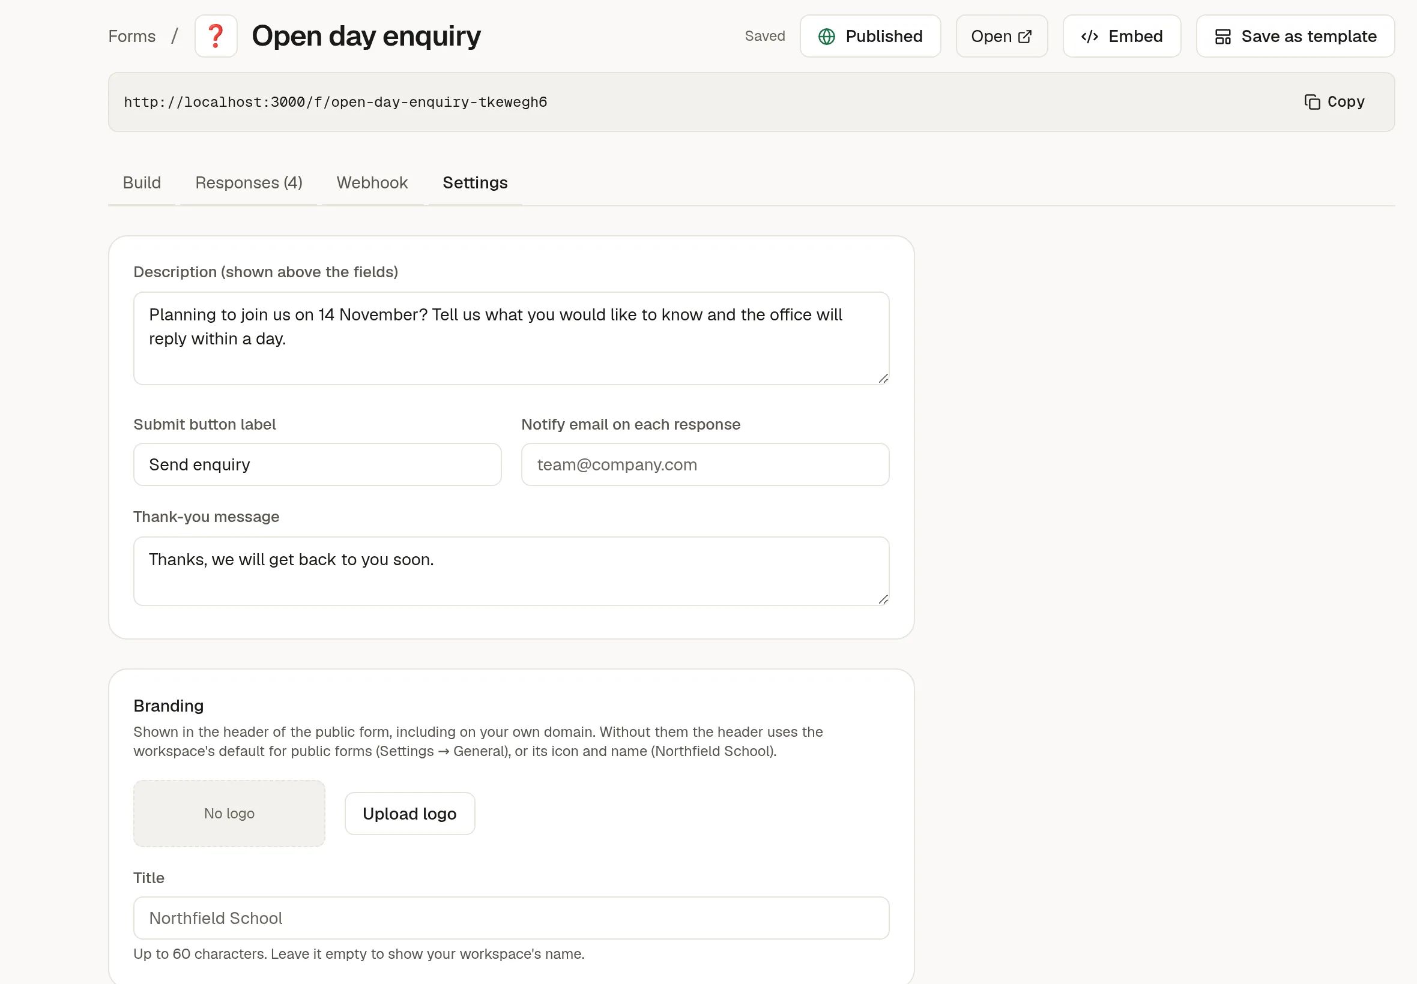Click the 'Description (shown above the fields)' label

[x=266, y=272]
